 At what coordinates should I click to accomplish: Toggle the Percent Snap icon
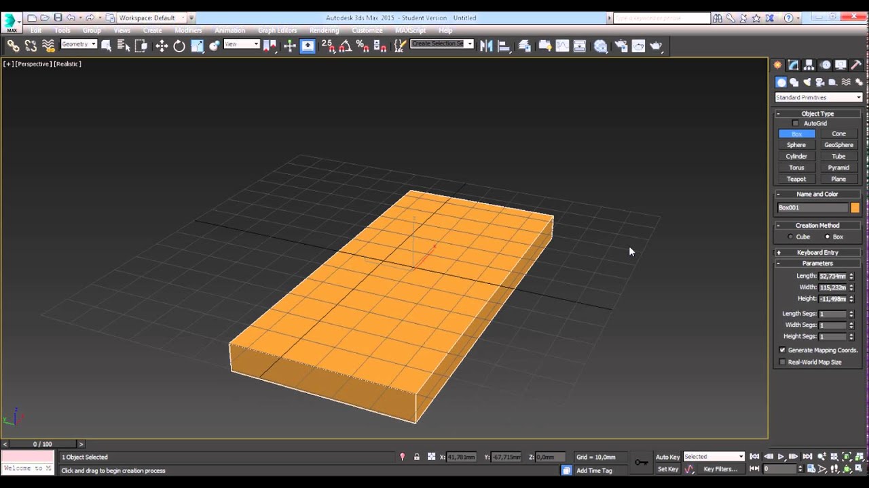[363, 45]
